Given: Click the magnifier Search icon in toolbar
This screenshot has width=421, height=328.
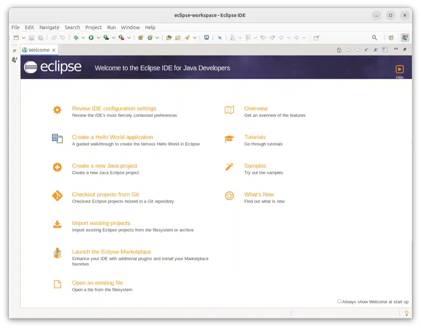Looking at the screenshot, I should coord(374,38).
